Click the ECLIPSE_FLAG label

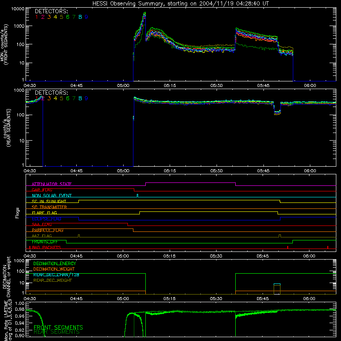[x=46, y=219]
